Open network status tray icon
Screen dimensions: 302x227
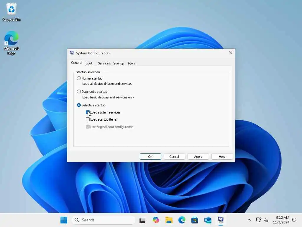pos(258,220)
